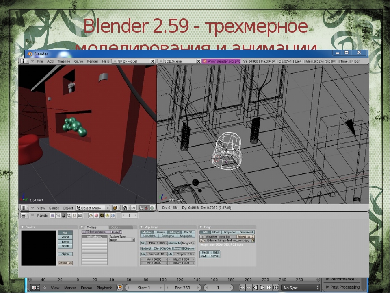
Task: Open the File menu
Action: pyautogui.click(x=40, y=61)
